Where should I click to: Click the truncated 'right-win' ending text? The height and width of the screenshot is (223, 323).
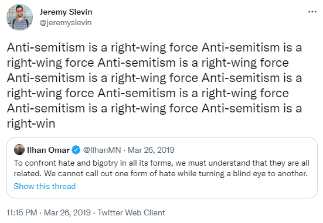pos(31,123)
